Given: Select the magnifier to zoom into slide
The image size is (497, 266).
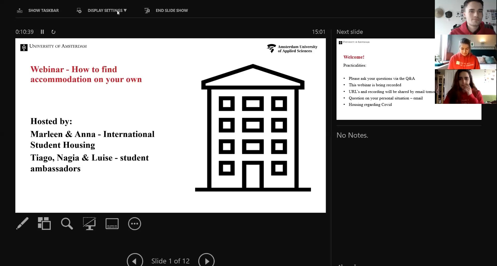Looking at the screenshot, I should point(67,223).
